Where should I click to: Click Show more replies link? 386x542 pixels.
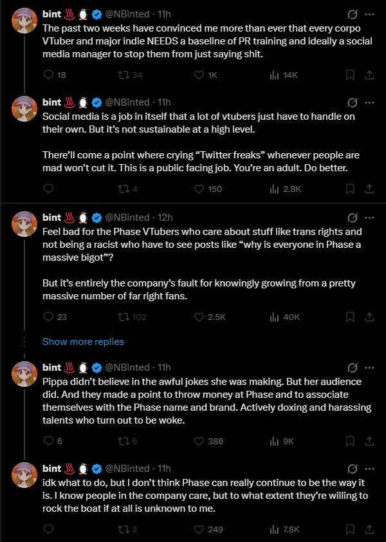(83, 342)
